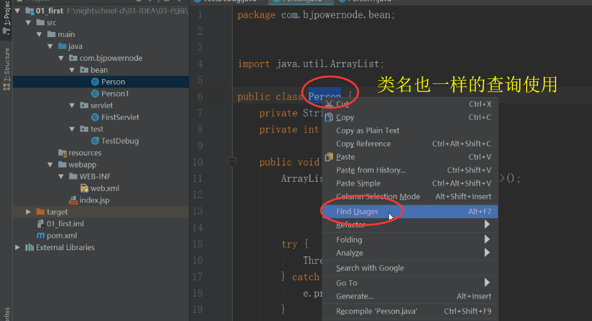Screen dimensions: 592x321
Task: Click the 01_first module icon
Action: [x=29, y=11]
